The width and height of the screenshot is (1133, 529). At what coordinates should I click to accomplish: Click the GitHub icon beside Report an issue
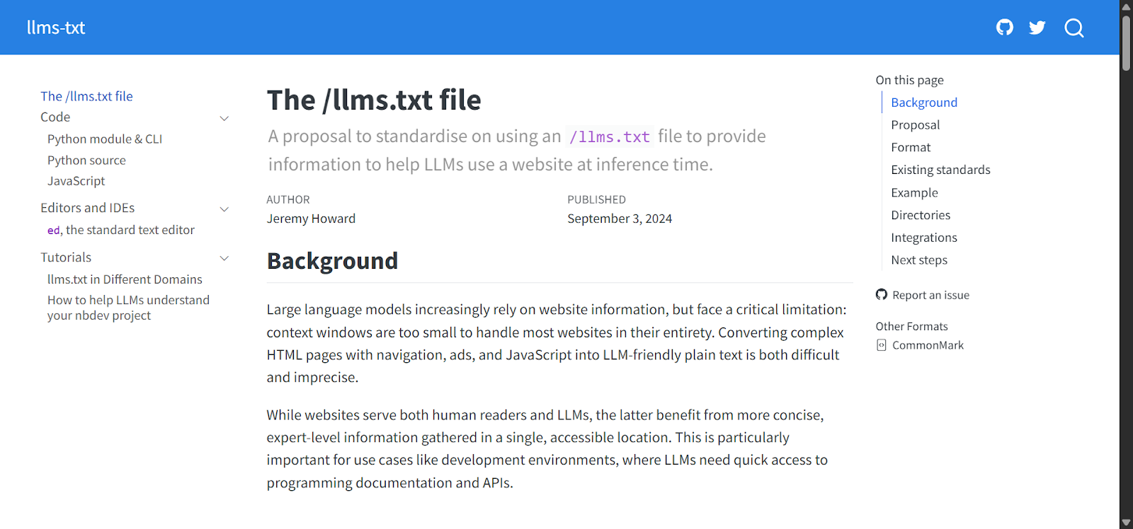tap(882, 294)
